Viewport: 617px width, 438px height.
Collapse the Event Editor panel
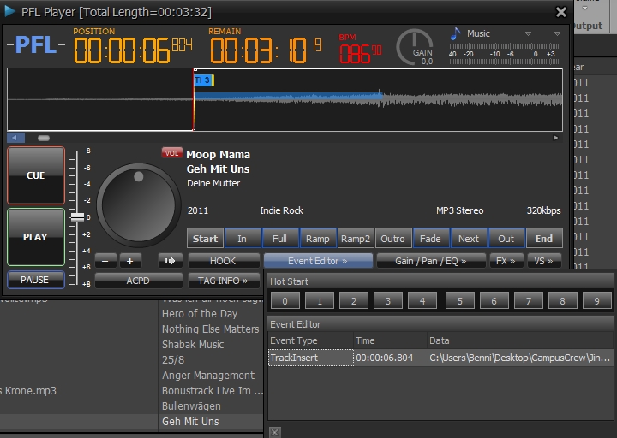[318, 261]
